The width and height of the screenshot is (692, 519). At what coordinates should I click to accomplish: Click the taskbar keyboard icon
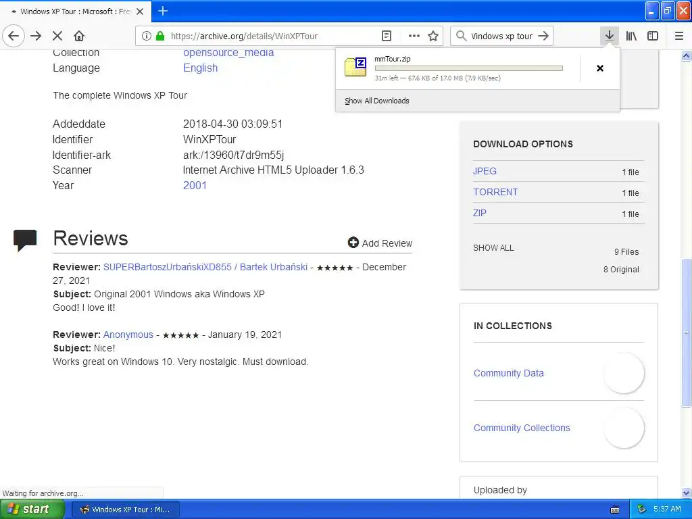point(614,510)
